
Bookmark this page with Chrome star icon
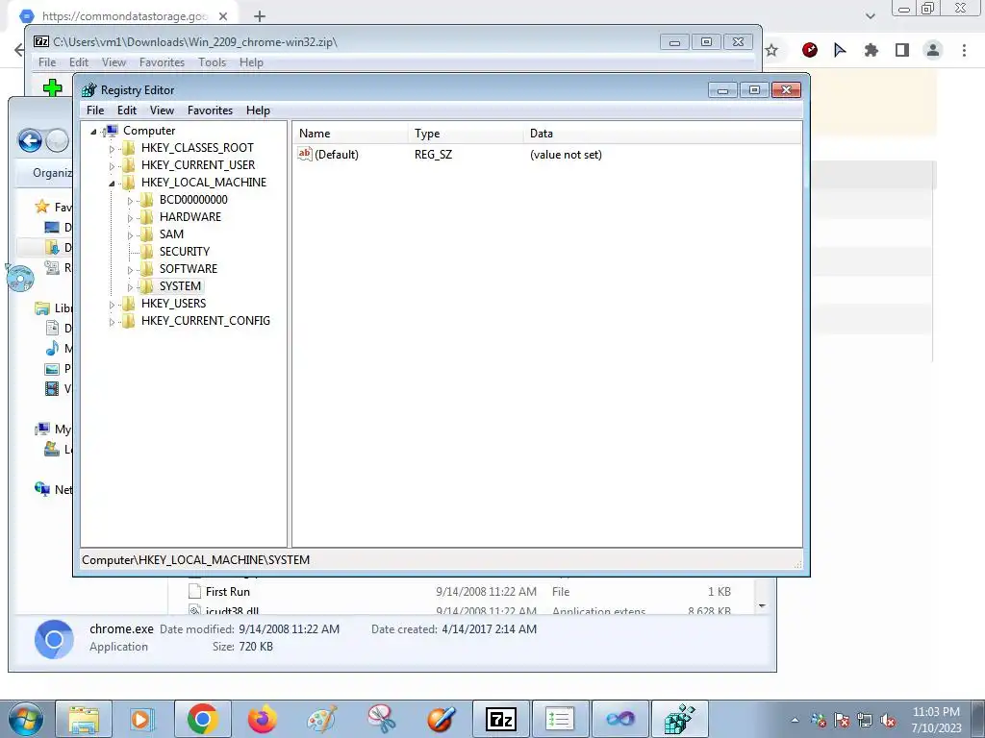(772, 50)
